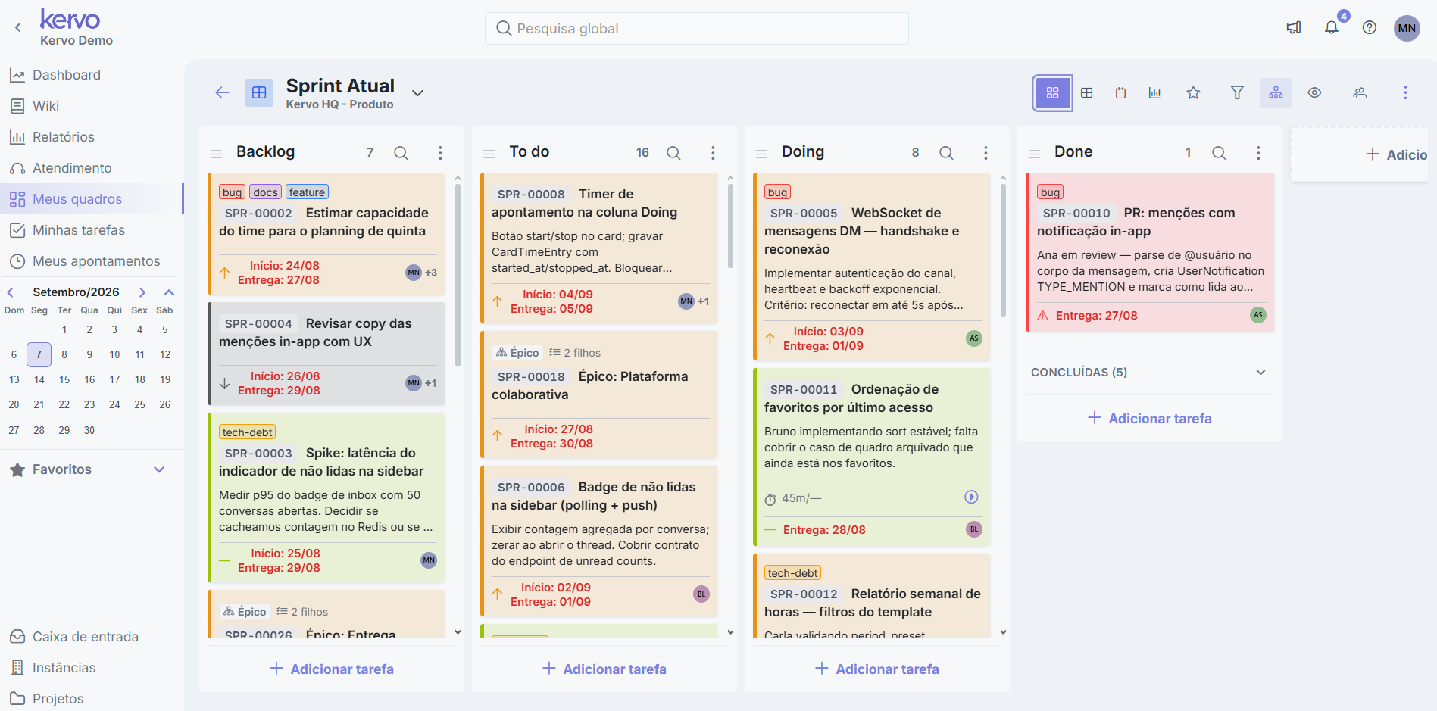The height and width of the screenshot is (711, 1437).
Task: Open the SPR-00018 Épico: Plataforma colaborativa card
Action: (x=599, y=394)
